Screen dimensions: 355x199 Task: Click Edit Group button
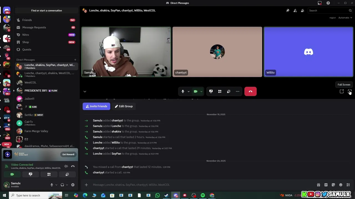click(124, 106)
